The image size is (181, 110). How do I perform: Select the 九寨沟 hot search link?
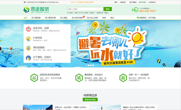(x=76, y=13)
